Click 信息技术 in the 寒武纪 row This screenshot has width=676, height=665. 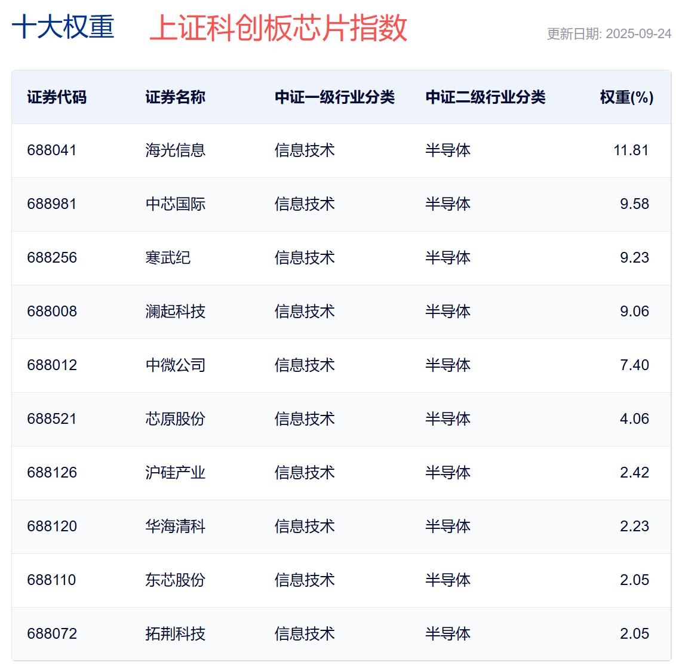tap(305, 258)
